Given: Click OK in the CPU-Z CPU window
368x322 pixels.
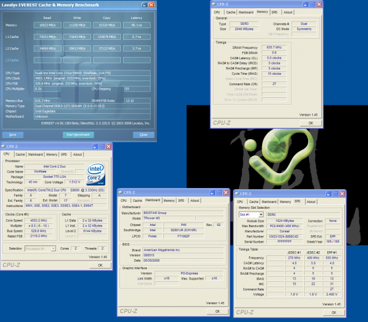Looking at the screenshot, I should coord(100,265).
